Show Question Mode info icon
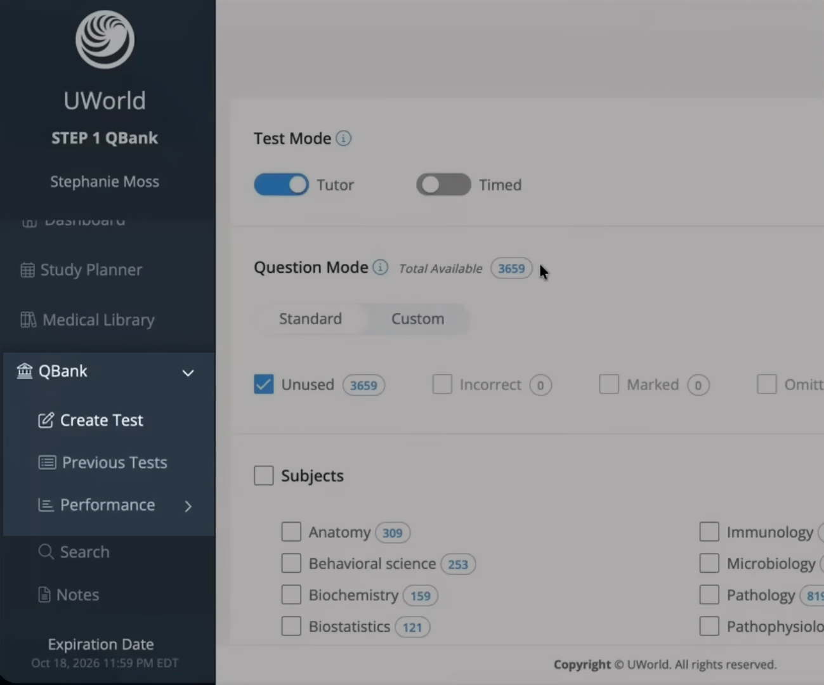824x685 pixels. point(380,268)
